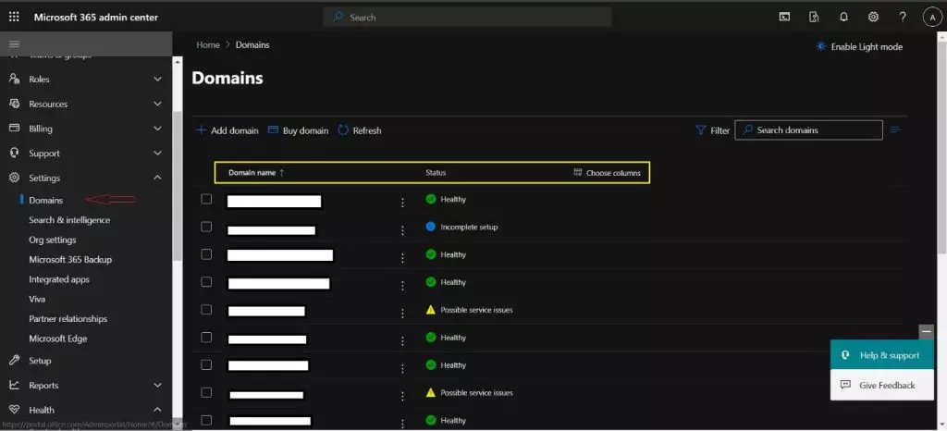Collapse the Settings navigation group
947x431 pixels.
[x=157, y=178]
